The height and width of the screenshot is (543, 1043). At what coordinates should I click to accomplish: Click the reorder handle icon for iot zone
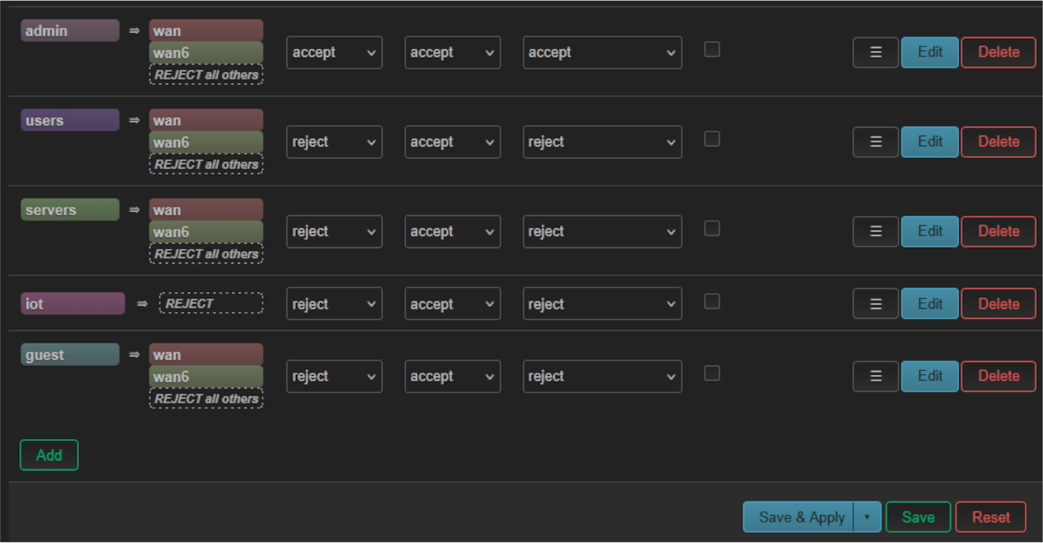point(875,304)
